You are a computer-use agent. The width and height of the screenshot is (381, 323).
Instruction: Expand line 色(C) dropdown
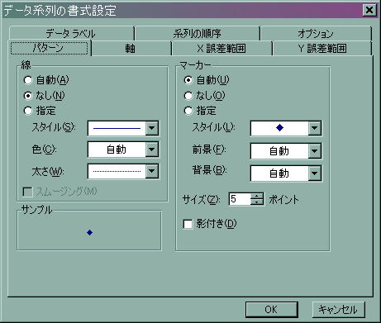pos(152,150)
